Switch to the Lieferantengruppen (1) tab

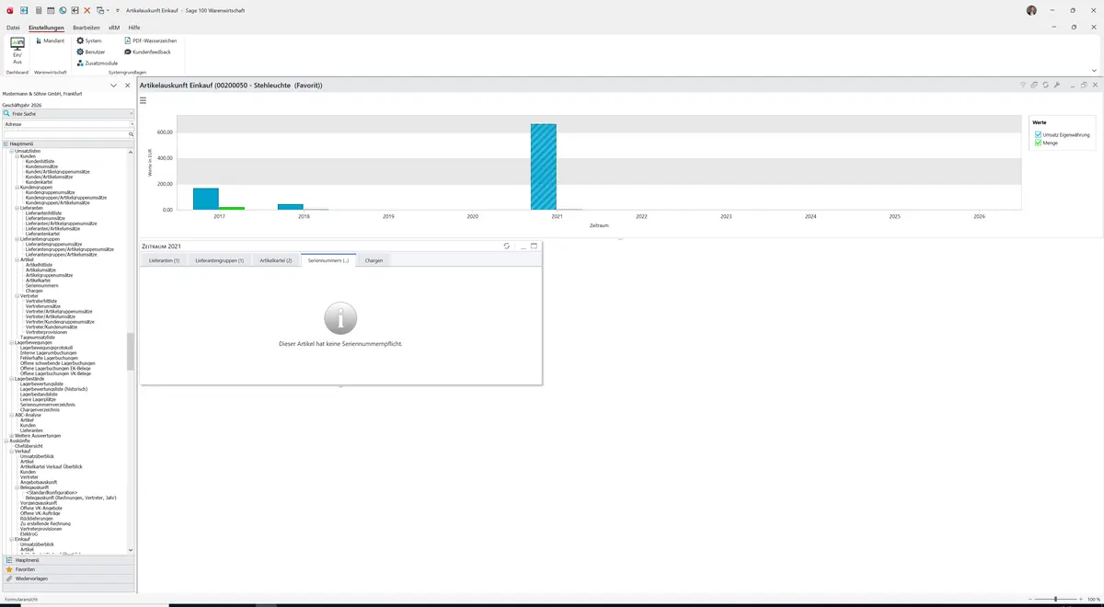219,260
